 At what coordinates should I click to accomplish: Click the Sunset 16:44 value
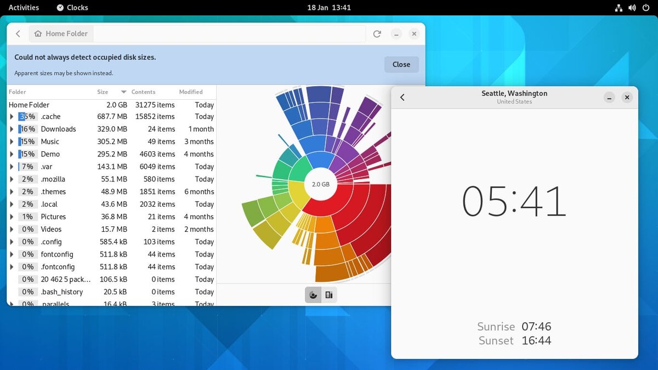coord(536,340)
